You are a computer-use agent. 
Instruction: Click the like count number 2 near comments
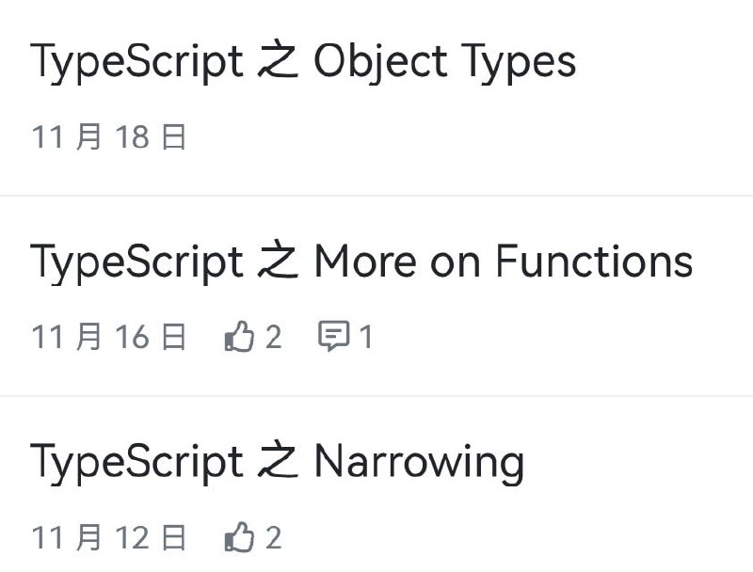(273, 336)
